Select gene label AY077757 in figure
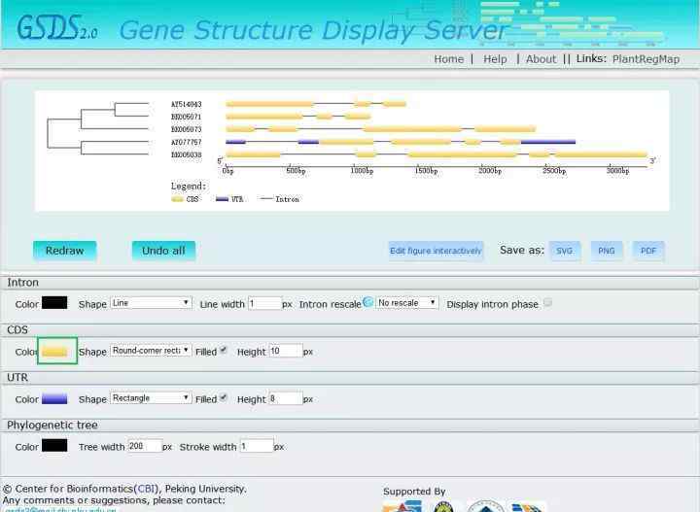Screen dimensions: 700x512 click(187, 142)
